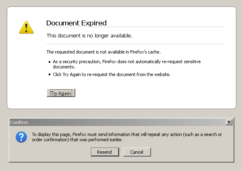Click the "not available in Firefox's cache" sentence
This screenshot has height=171, width=242.
pyautogui.click(x=104, y=52)
